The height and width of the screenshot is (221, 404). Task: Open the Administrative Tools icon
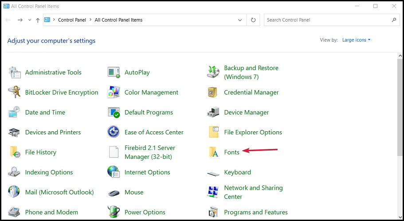[14, 72]
